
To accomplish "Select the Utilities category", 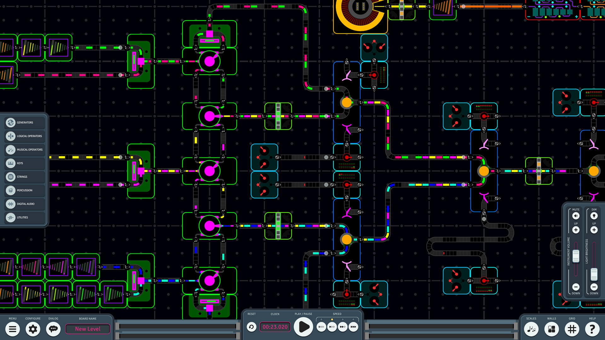I will point(25,217).
